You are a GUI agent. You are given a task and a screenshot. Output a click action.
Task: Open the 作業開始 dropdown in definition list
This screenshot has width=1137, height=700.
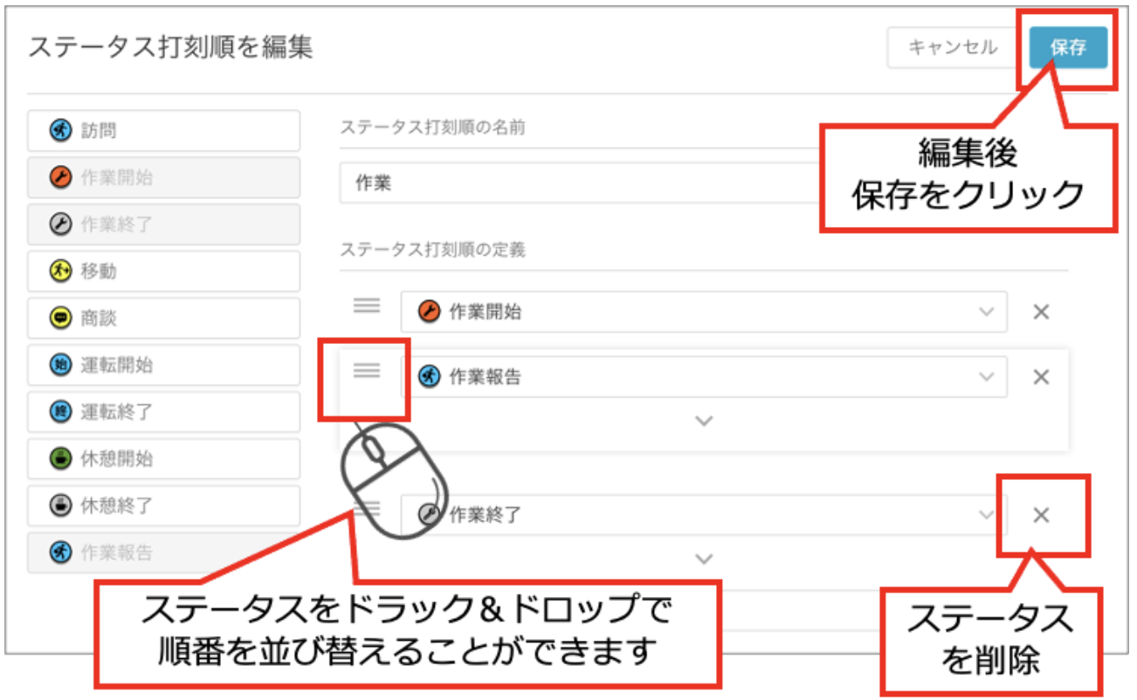click(704, 312)
